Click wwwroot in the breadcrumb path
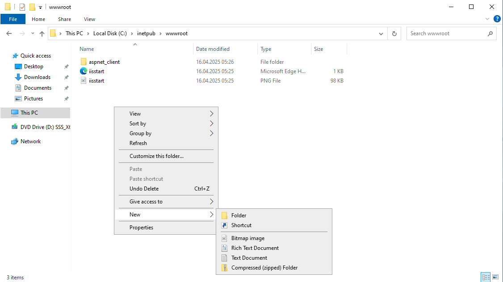Screen dimensions: 503x282 176,33
